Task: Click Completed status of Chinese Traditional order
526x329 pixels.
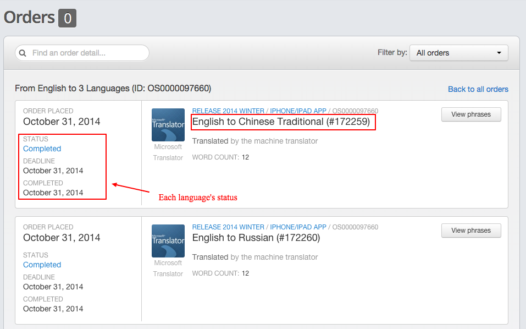Action: click(x=42, y=149)
